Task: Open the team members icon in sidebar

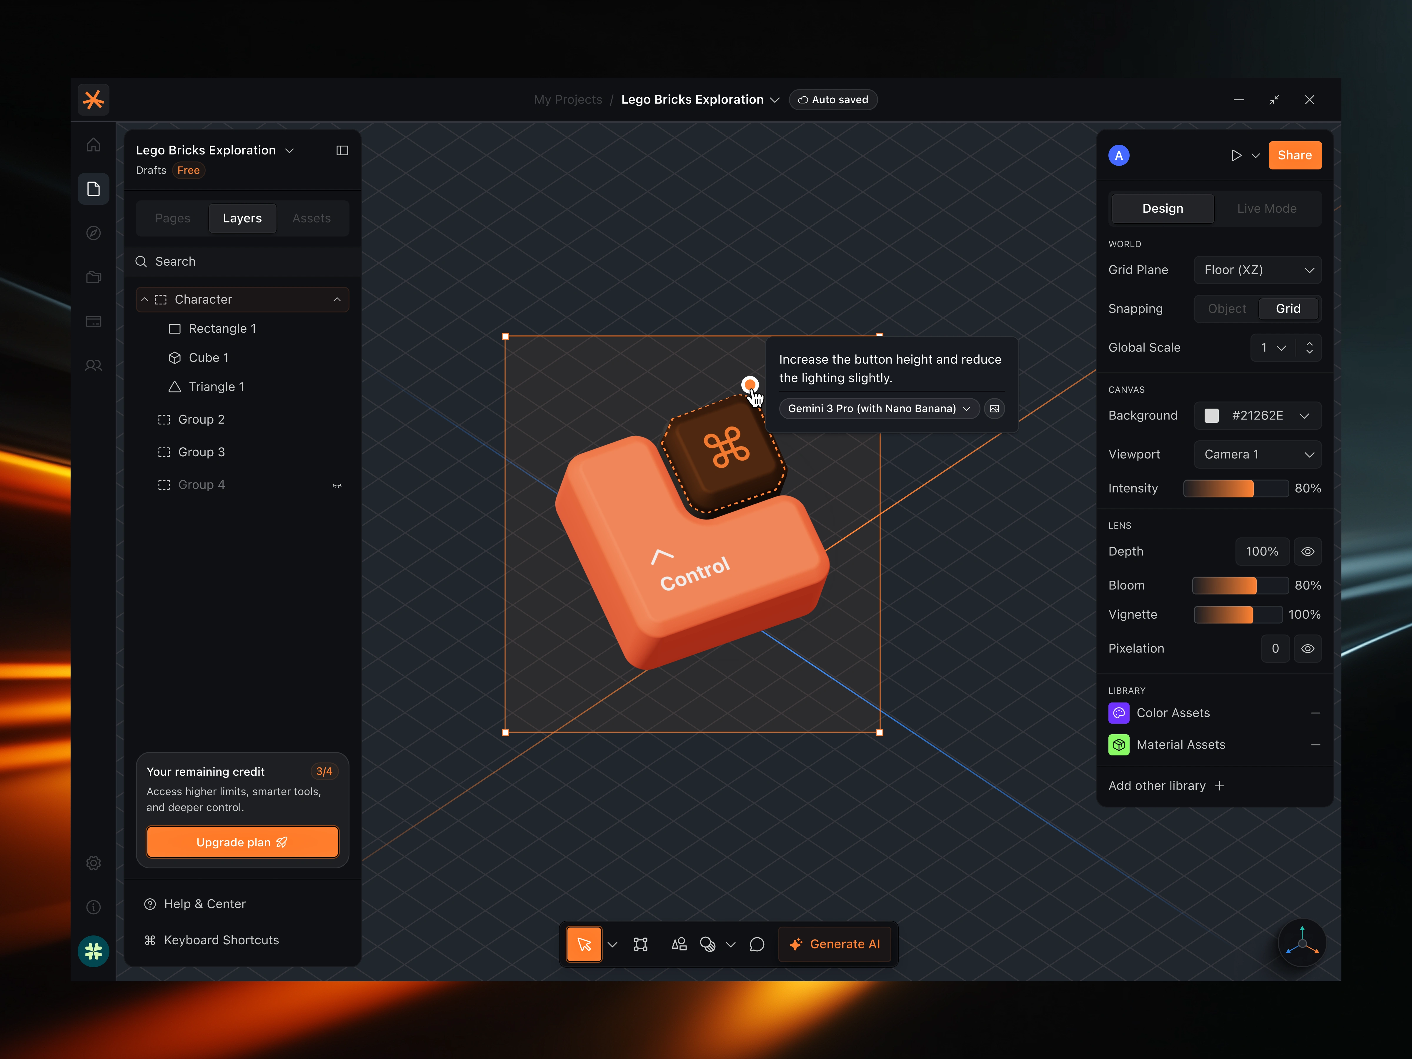Action: (93, 366)
